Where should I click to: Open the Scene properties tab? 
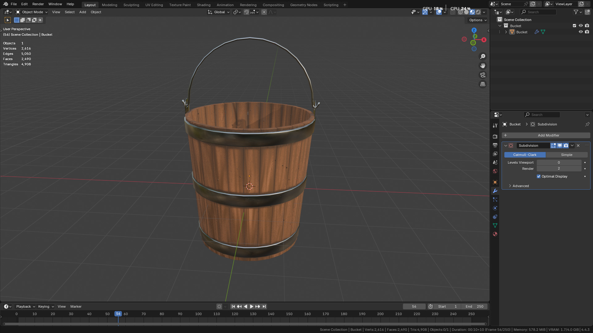[x=495, y=162]
